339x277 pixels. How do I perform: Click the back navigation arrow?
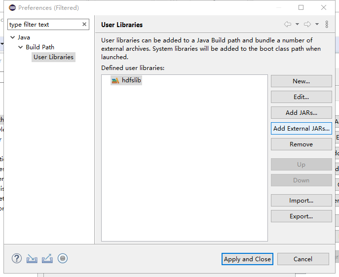click(288, 24)
